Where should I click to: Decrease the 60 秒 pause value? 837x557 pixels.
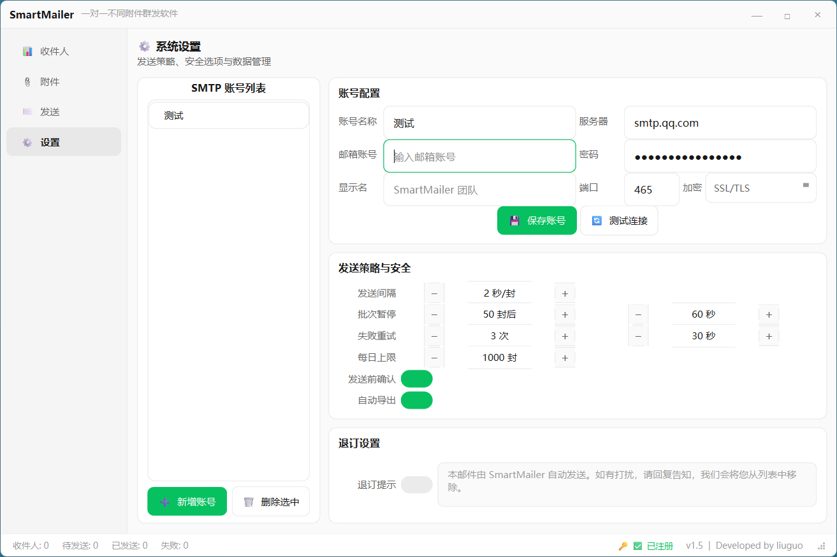click(638, 314)
